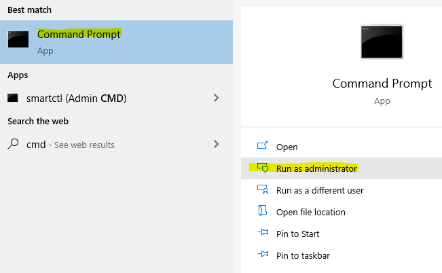The image size is (442, 273).
Task: Choose Run as a different user
Action: [x=320, y=190]
